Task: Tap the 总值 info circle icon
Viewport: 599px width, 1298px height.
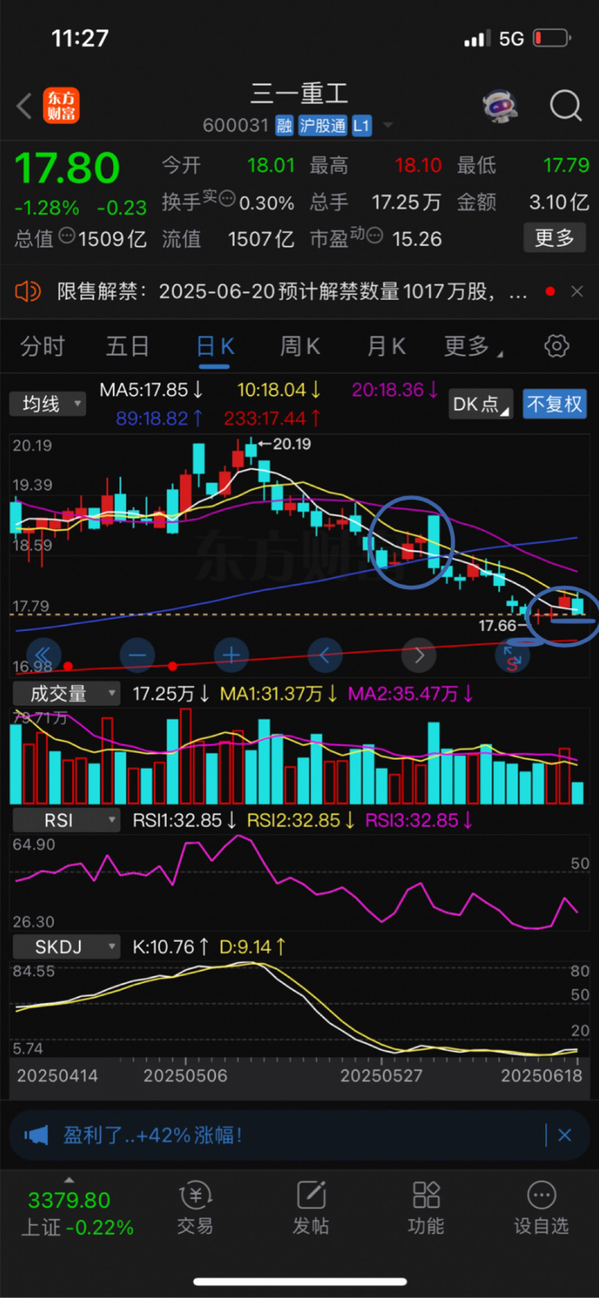Action: tap(67, 235)
